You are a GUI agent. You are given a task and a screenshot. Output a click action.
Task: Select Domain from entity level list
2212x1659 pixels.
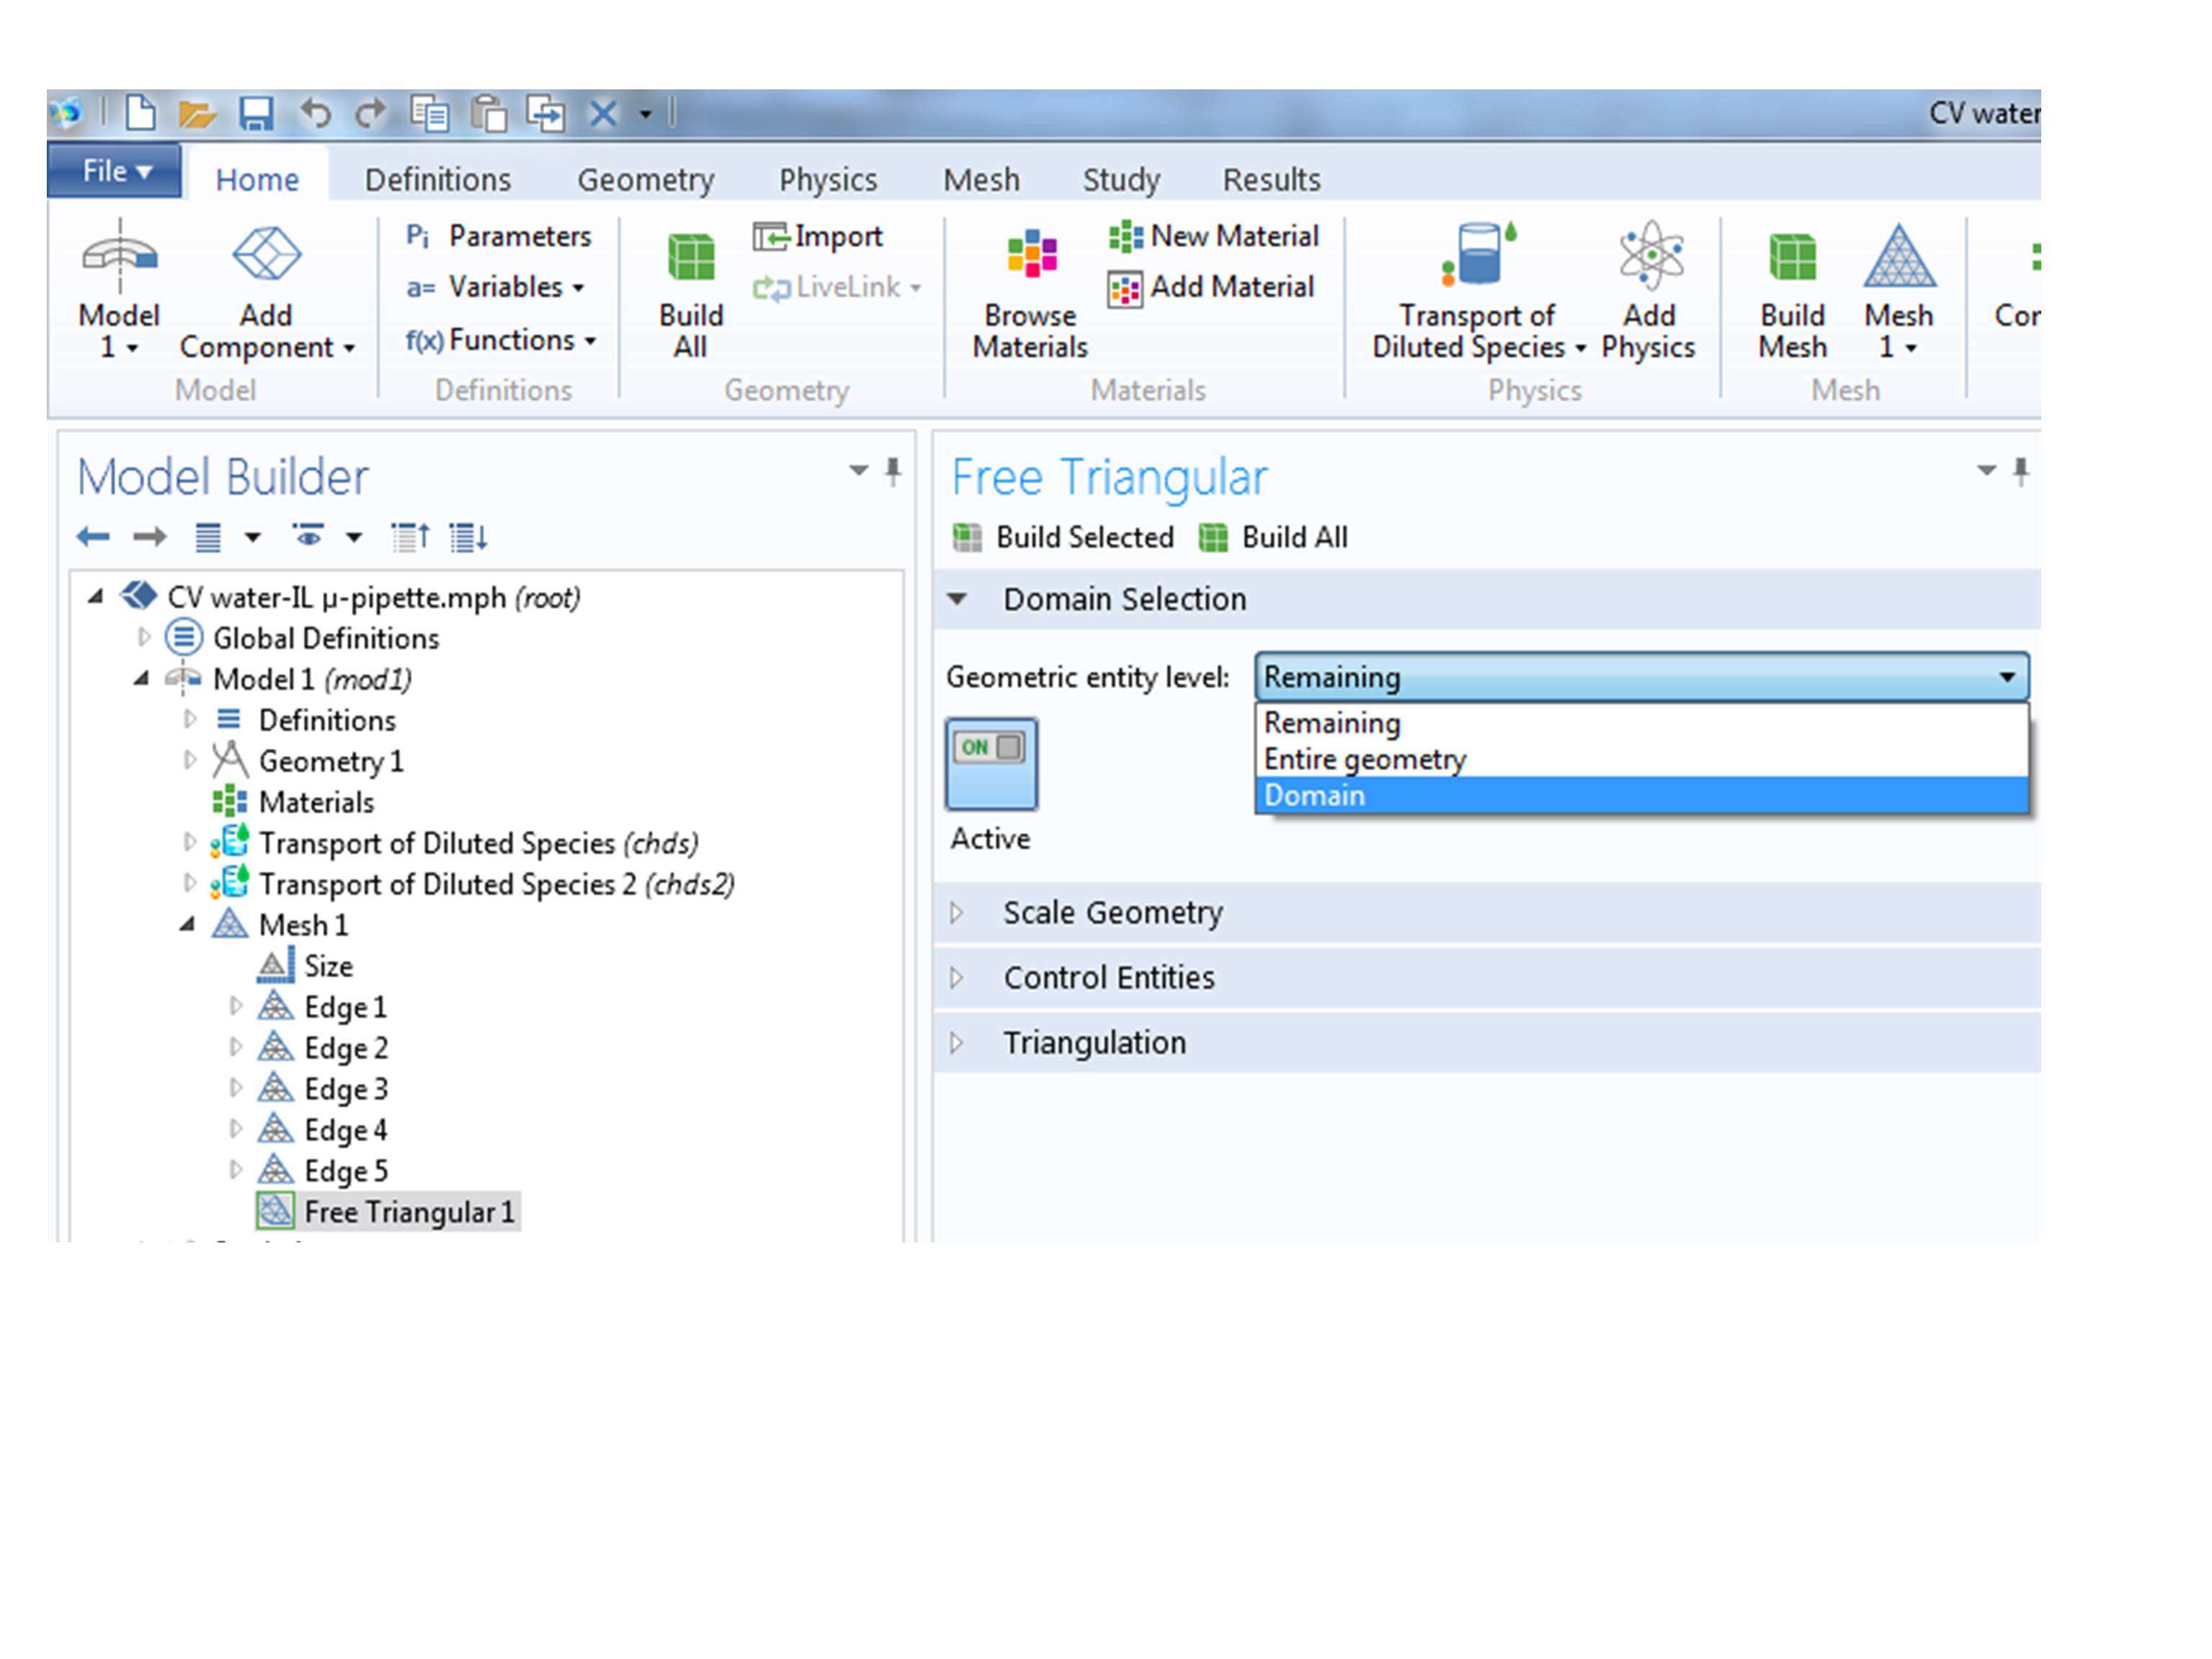pyautogui.click(x=1314, y=796)
